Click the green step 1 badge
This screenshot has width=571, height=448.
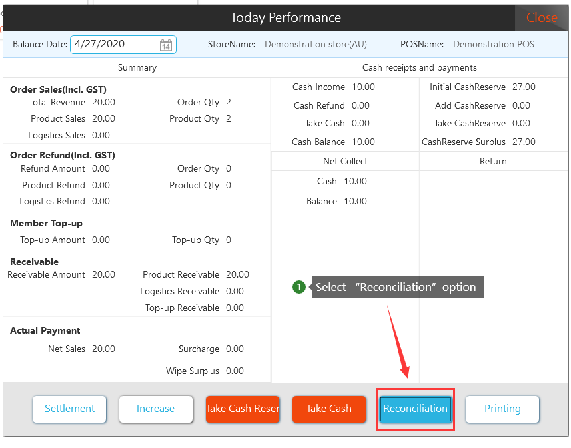point(299,287)
